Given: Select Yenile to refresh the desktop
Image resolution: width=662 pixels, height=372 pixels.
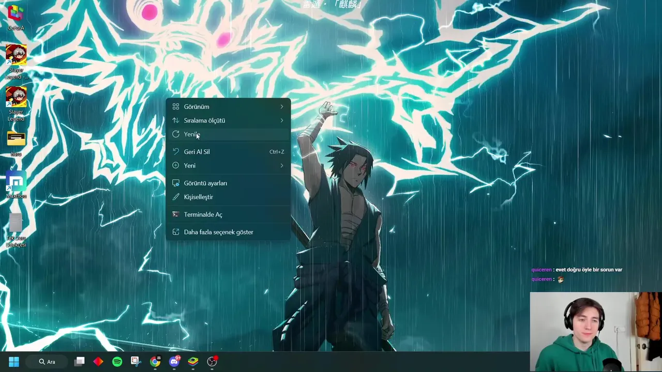Looking at the screenshot, I should [x=228, y=134].
